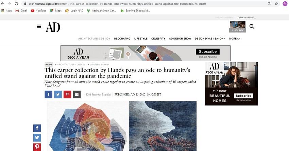Open the hamburger menu beside AD logo
The width and height of the screenshot is (289, 151).
point(39,26)
